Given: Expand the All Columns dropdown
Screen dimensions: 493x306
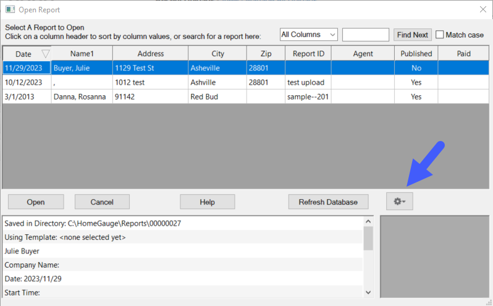Looking at the screenshot, I should (x=308, y=35).
